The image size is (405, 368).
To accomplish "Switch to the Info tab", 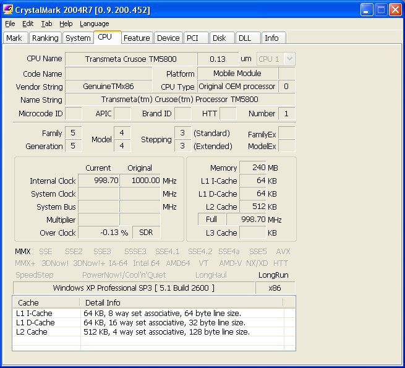I will [x=273, y=38].
